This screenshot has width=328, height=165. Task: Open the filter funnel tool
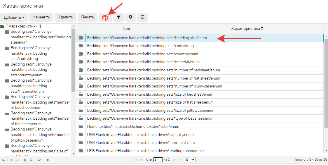[118, 18]
